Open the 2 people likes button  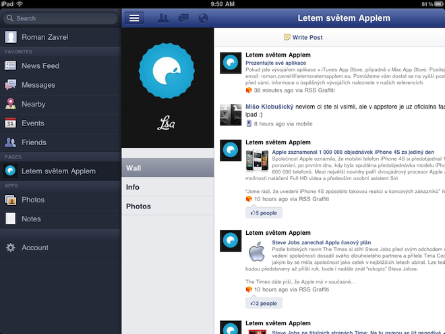pyautogui.click(x=264, y=304)
